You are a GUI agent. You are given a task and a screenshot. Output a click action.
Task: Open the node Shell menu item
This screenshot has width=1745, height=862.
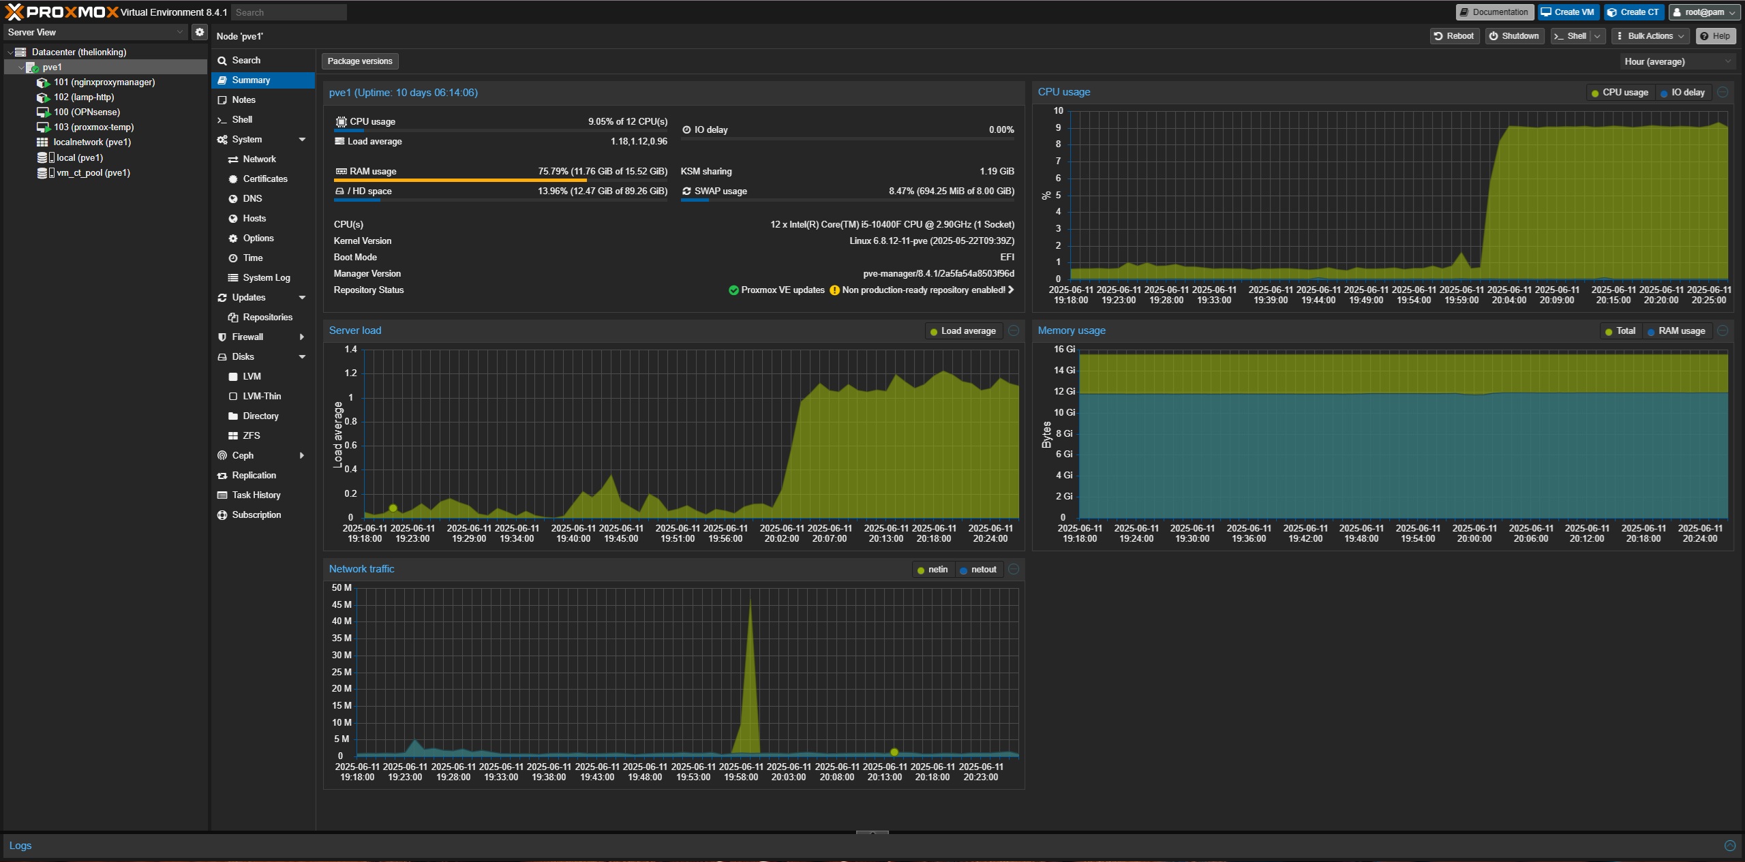click(x=262, y=119)
